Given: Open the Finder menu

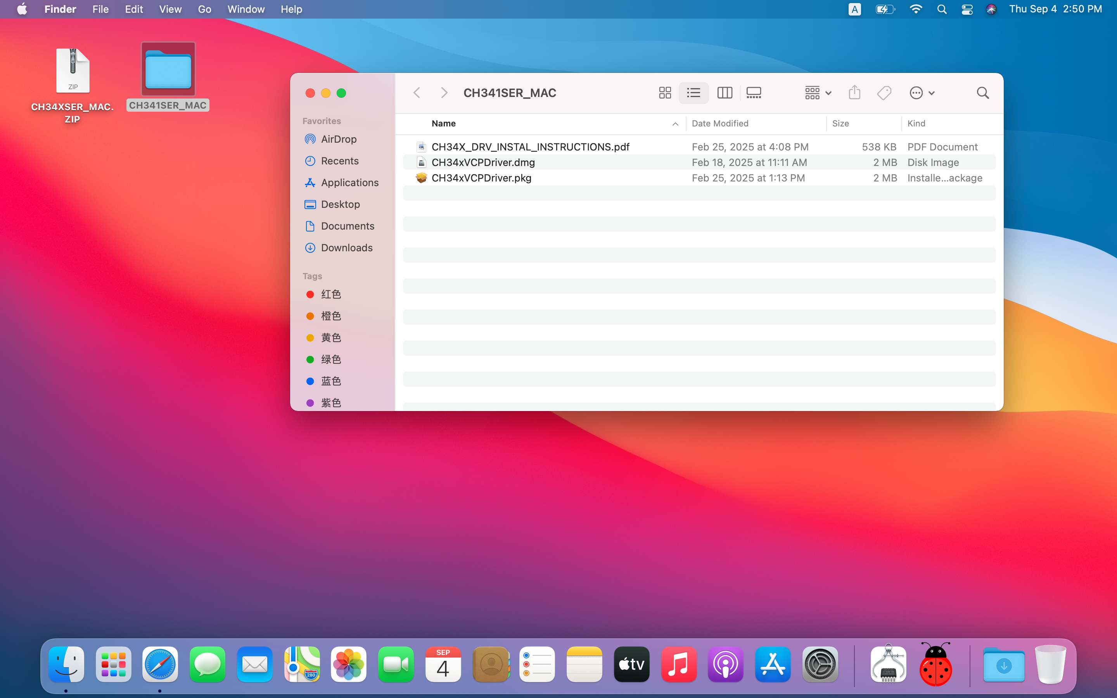Looking at the screenshot, I should point(60,9).
